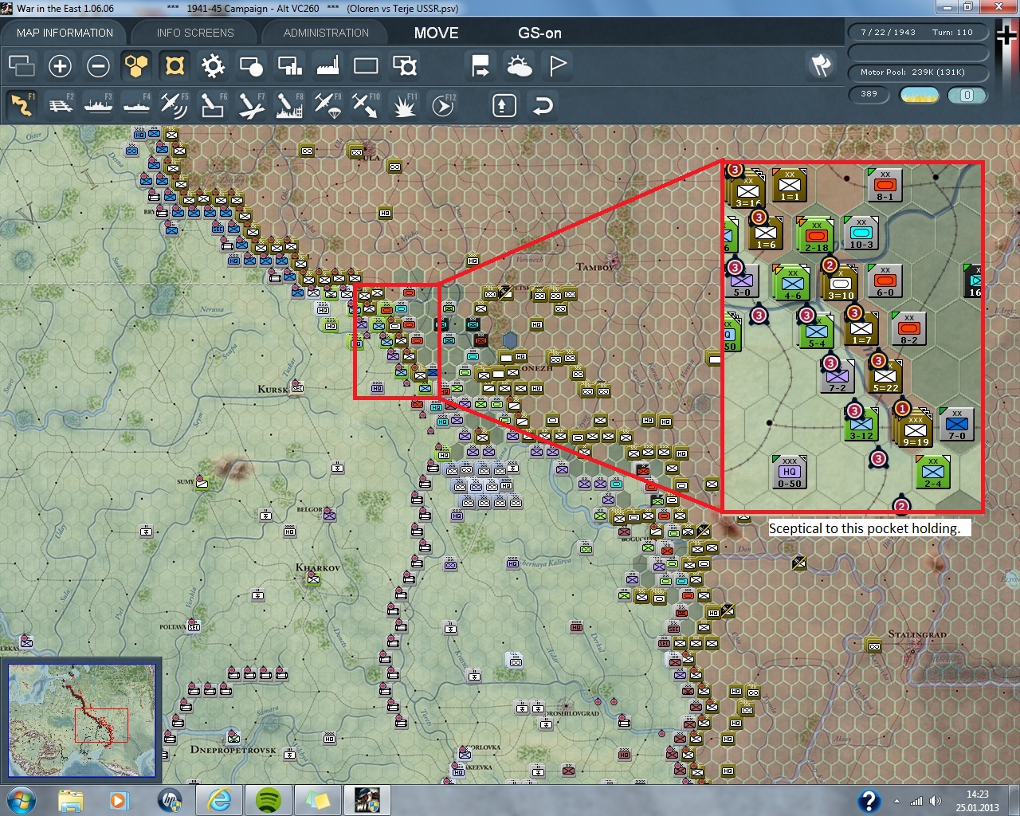Click the overlapping windows icon in top toolbar
This screenshot has width=1020, height=816.
(22, 65)
